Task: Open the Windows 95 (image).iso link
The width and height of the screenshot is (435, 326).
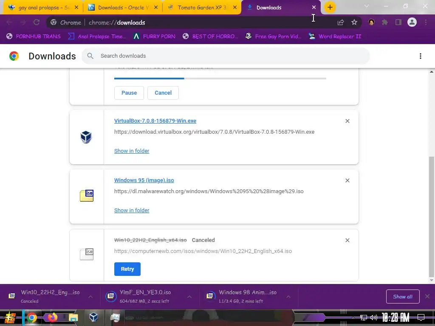Action: coord(144,180)
